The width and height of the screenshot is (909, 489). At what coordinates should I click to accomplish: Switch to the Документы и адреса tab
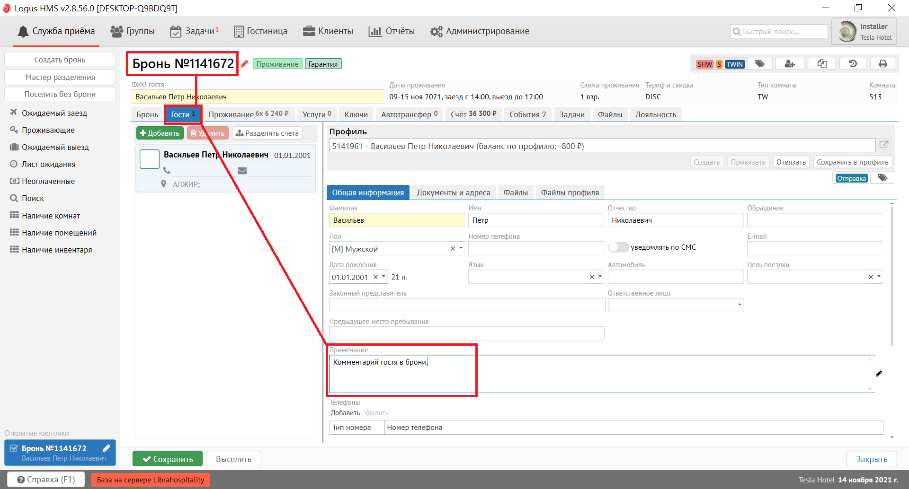453,192
